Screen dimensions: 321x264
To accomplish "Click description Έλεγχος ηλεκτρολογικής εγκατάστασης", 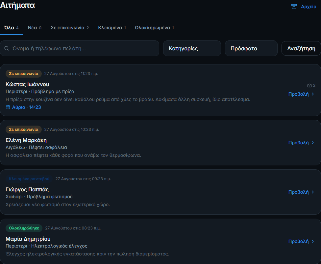I will point(87,254).
